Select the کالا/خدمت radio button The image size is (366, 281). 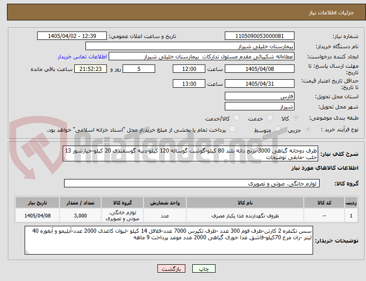(x=237, y=118)
